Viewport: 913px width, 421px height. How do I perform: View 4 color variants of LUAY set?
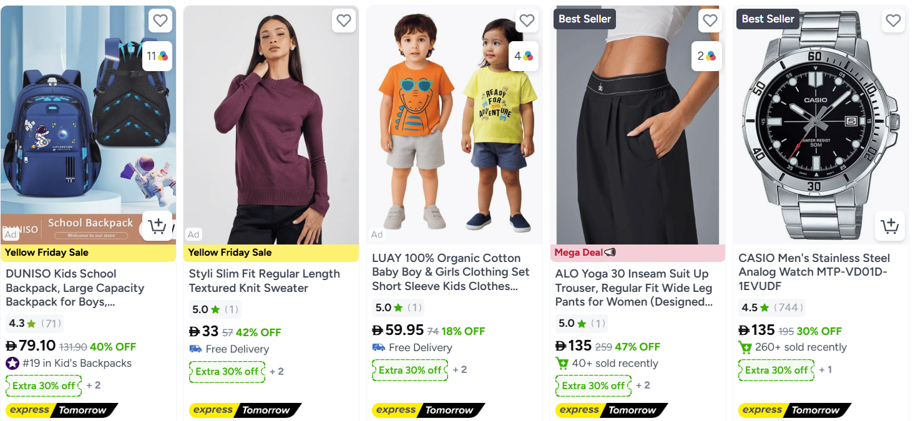(x=524, y=56)
